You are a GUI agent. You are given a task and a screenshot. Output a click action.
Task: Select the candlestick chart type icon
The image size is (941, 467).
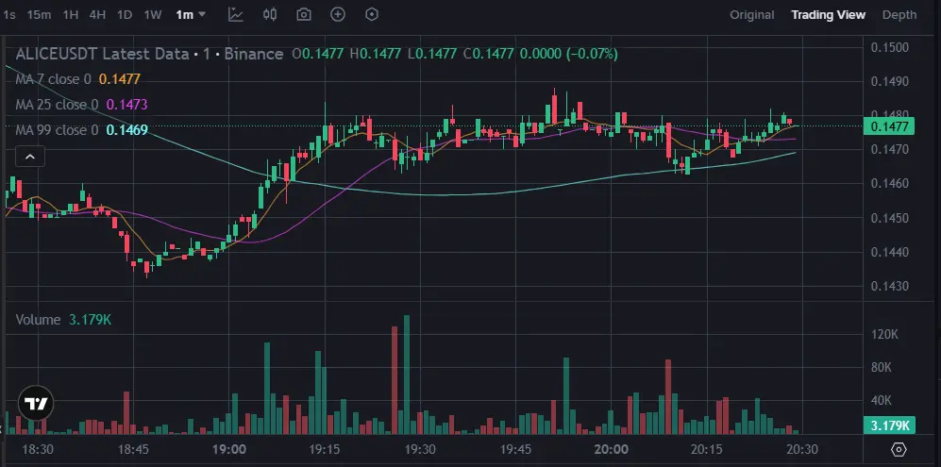pos(270,14)
